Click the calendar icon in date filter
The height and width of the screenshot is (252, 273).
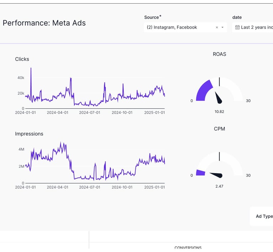pos(237,27)
